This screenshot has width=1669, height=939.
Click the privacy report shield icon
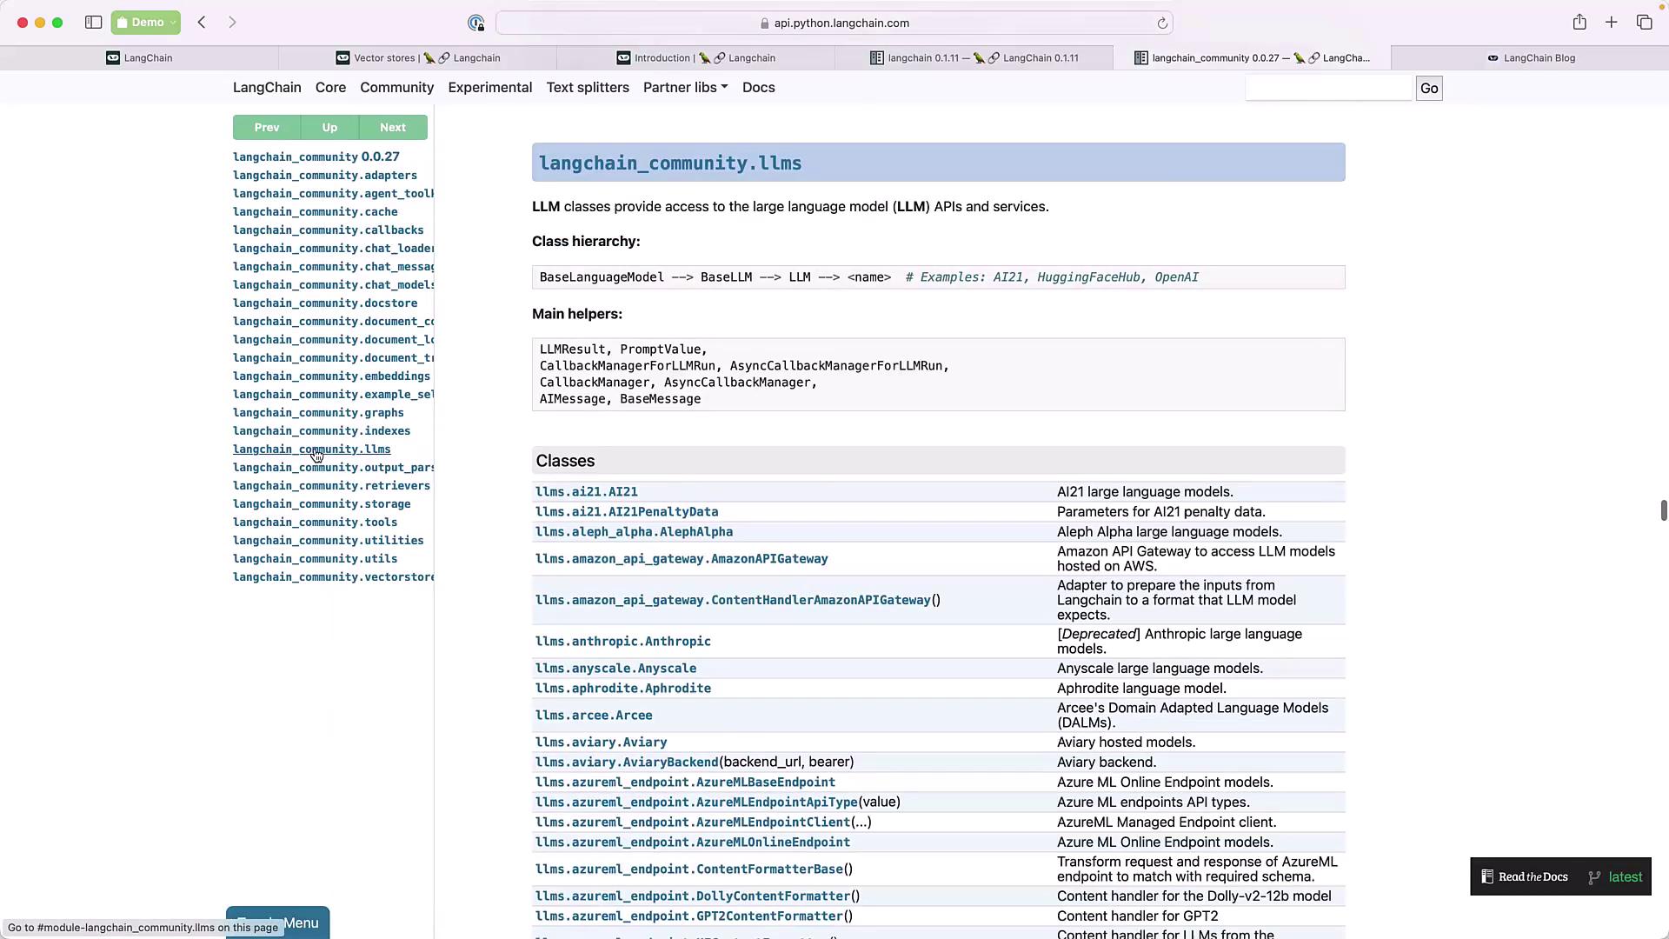tap(475, 23)
